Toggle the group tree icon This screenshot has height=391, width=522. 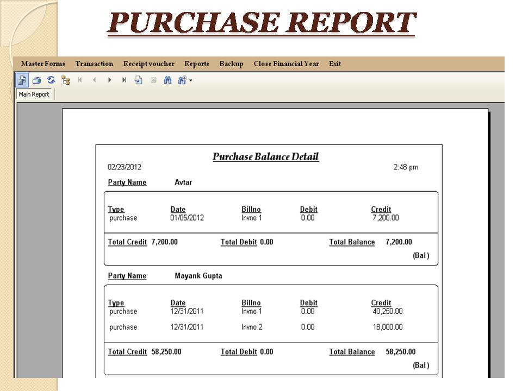(66, 80)
